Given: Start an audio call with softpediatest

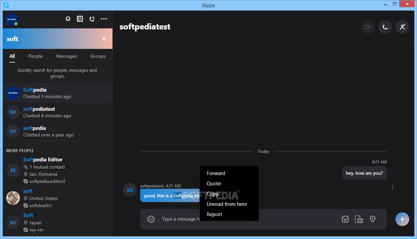Looking at the screenshot, I should [385, 27].
